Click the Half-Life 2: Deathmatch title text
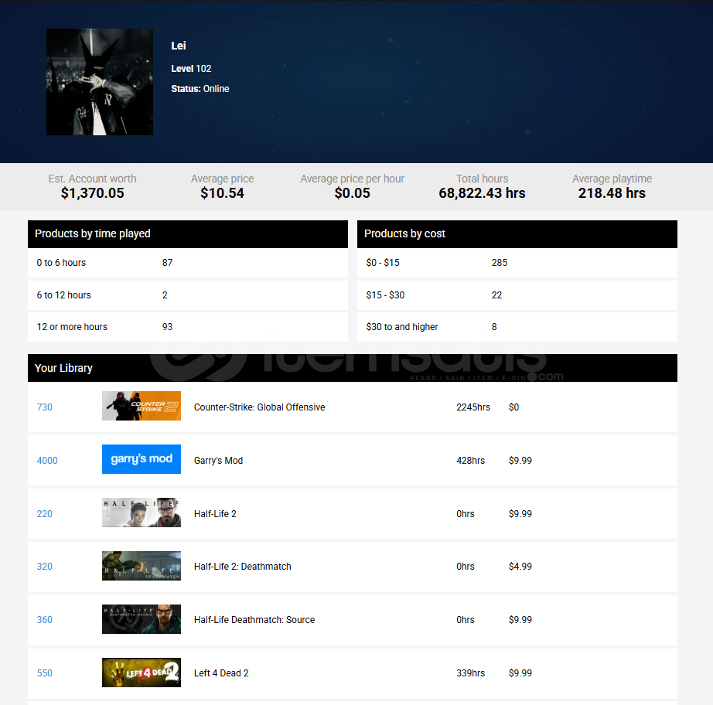713x705 pixels. click(242, 567)
